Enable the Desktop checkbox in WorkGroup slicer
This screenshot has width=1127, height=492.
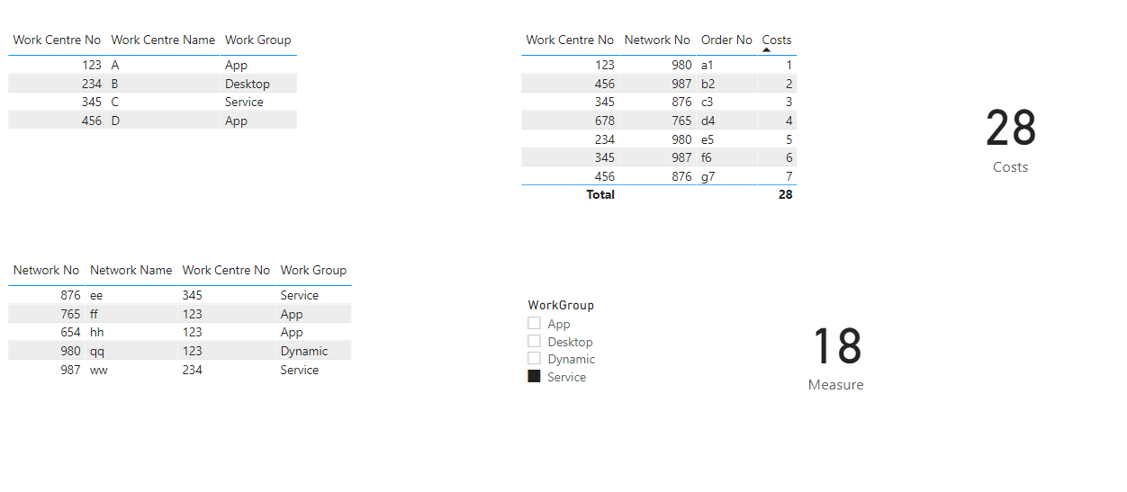tap(534, 342)
